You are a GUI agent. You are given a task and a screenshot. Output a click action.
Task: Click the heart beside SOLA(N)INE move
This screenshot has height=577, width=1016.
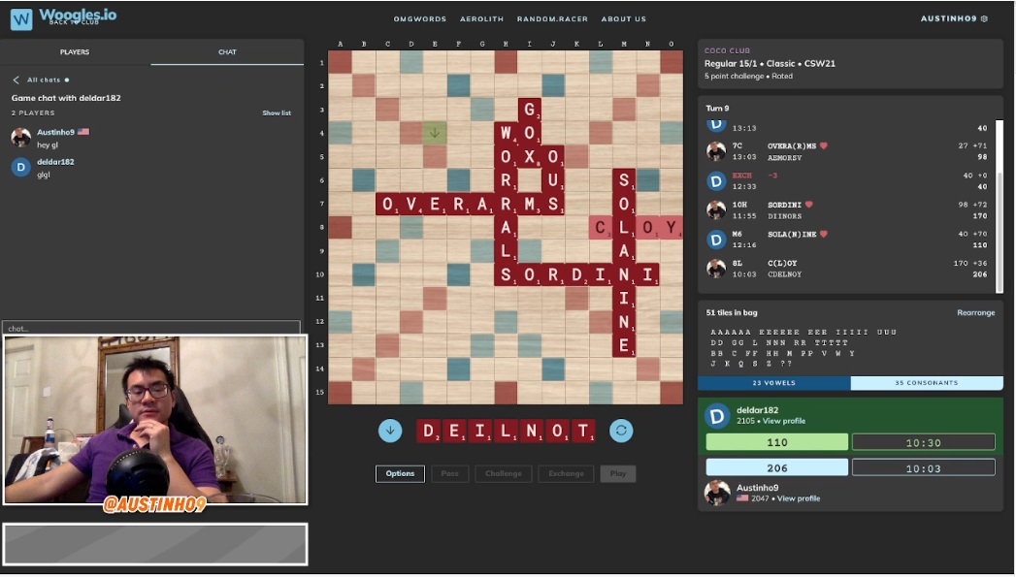[x=825, y=234]
